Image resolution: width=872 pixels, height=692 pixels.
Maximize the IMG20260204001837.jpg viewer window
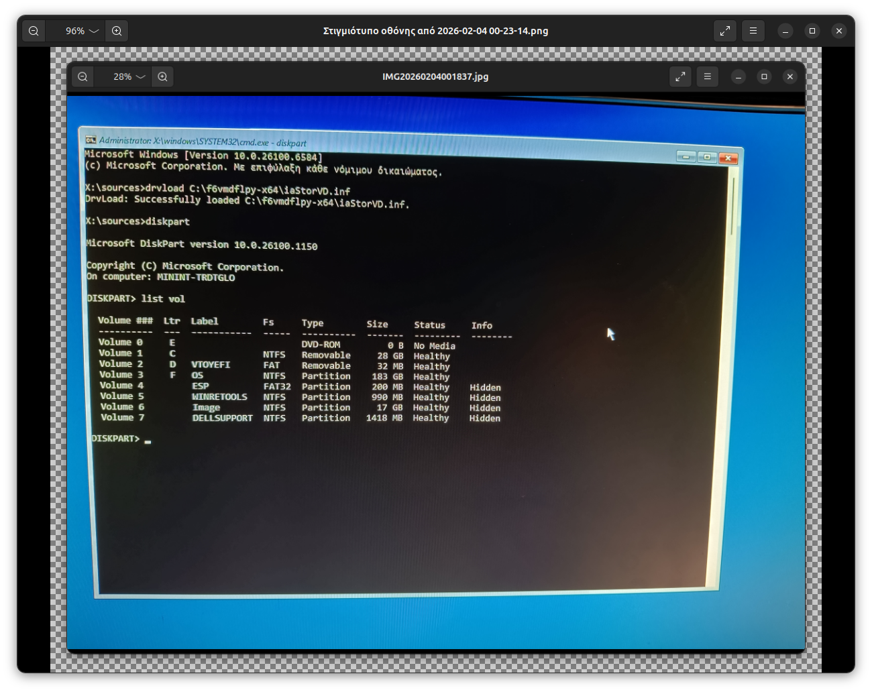coord(764,76)
